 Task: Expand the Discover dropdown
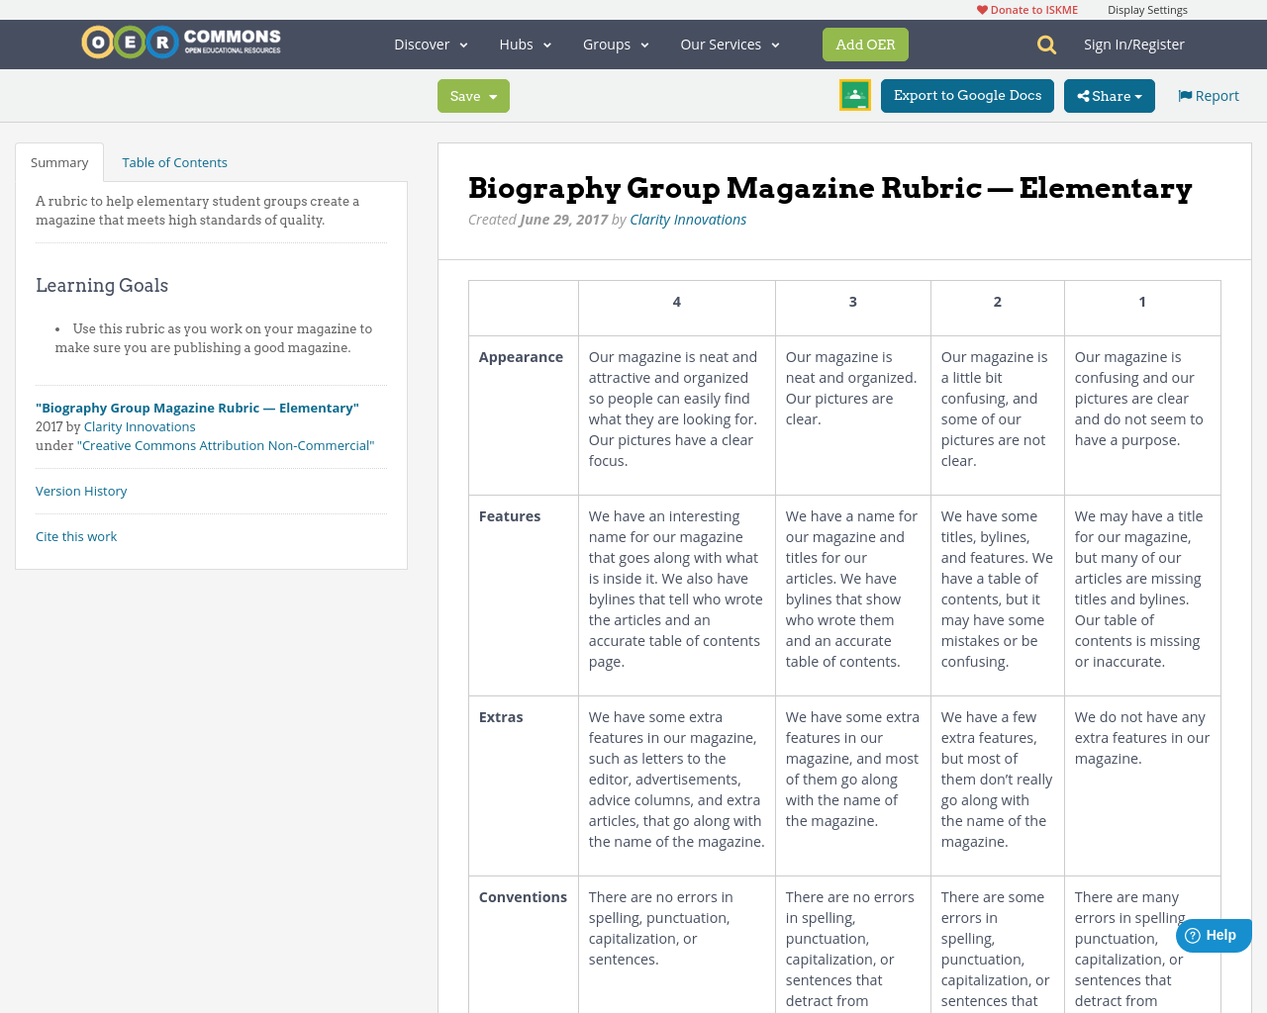pyautogui.click(x=429, y=44)
